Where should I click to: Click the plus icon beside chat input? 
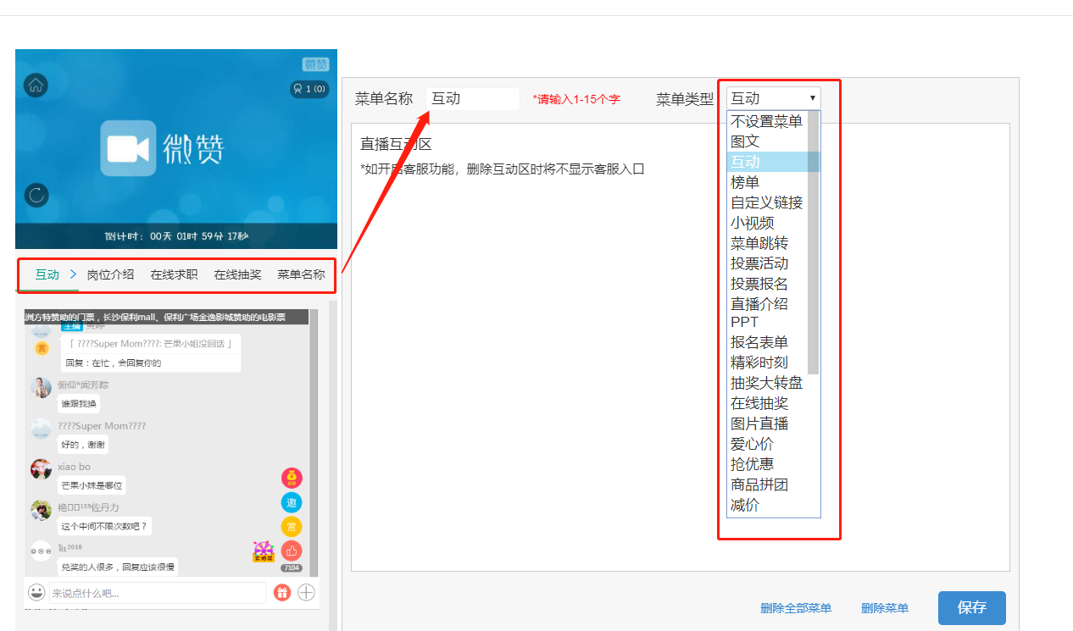[x=307, y=592]
